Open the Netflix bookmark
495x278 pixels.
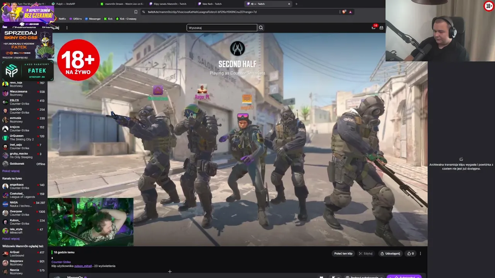(x=62, y=19)
